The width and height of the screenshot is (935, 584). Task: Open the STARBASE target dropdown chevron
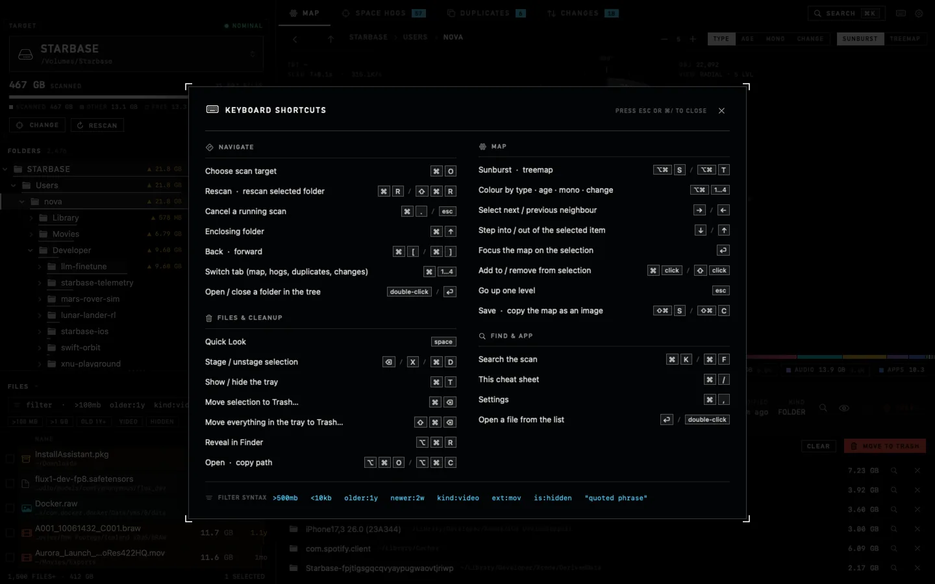click(253, 54)
